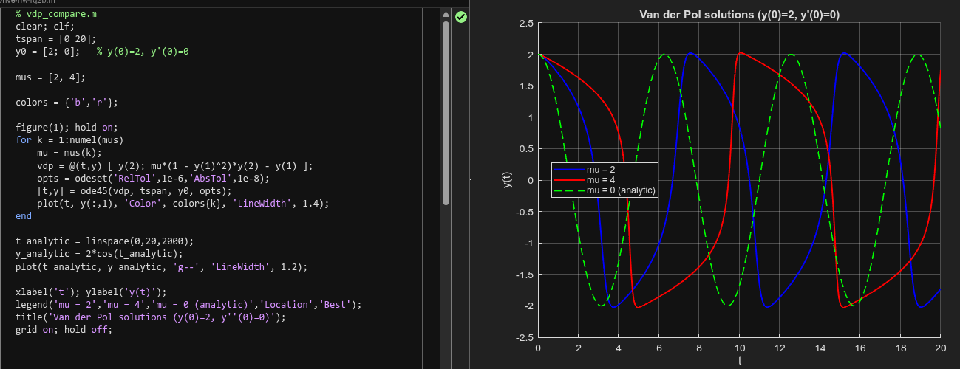
Task: Click the 'grid on; hold off;' line
Action: (63, 329)
